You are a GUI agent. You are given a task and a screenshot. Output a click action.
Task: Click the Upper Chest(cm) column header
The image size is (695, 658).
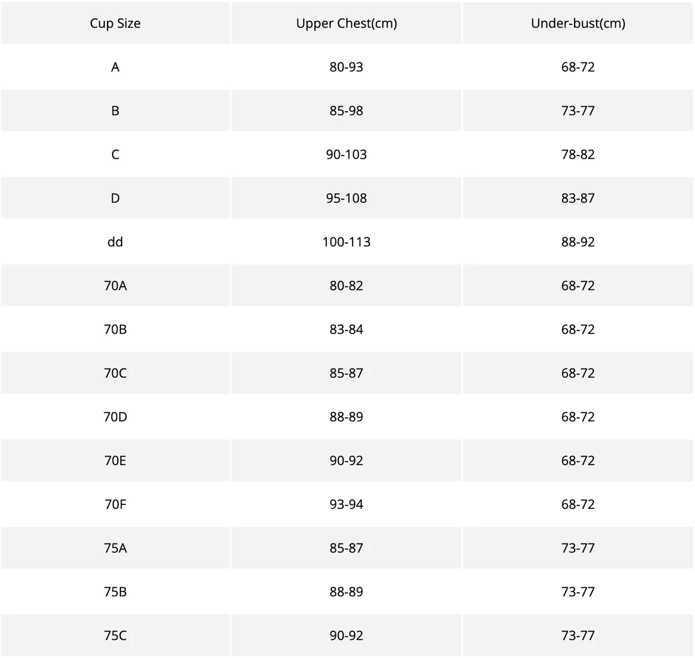pos(346,23)
